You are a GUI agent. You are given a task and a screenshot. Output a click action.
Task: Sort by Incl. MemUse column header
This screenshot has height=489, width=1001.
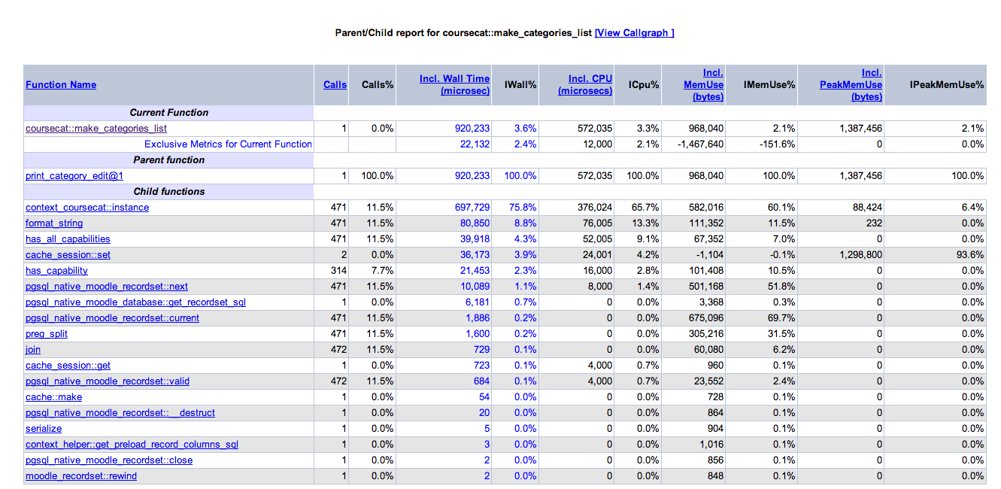703,85
